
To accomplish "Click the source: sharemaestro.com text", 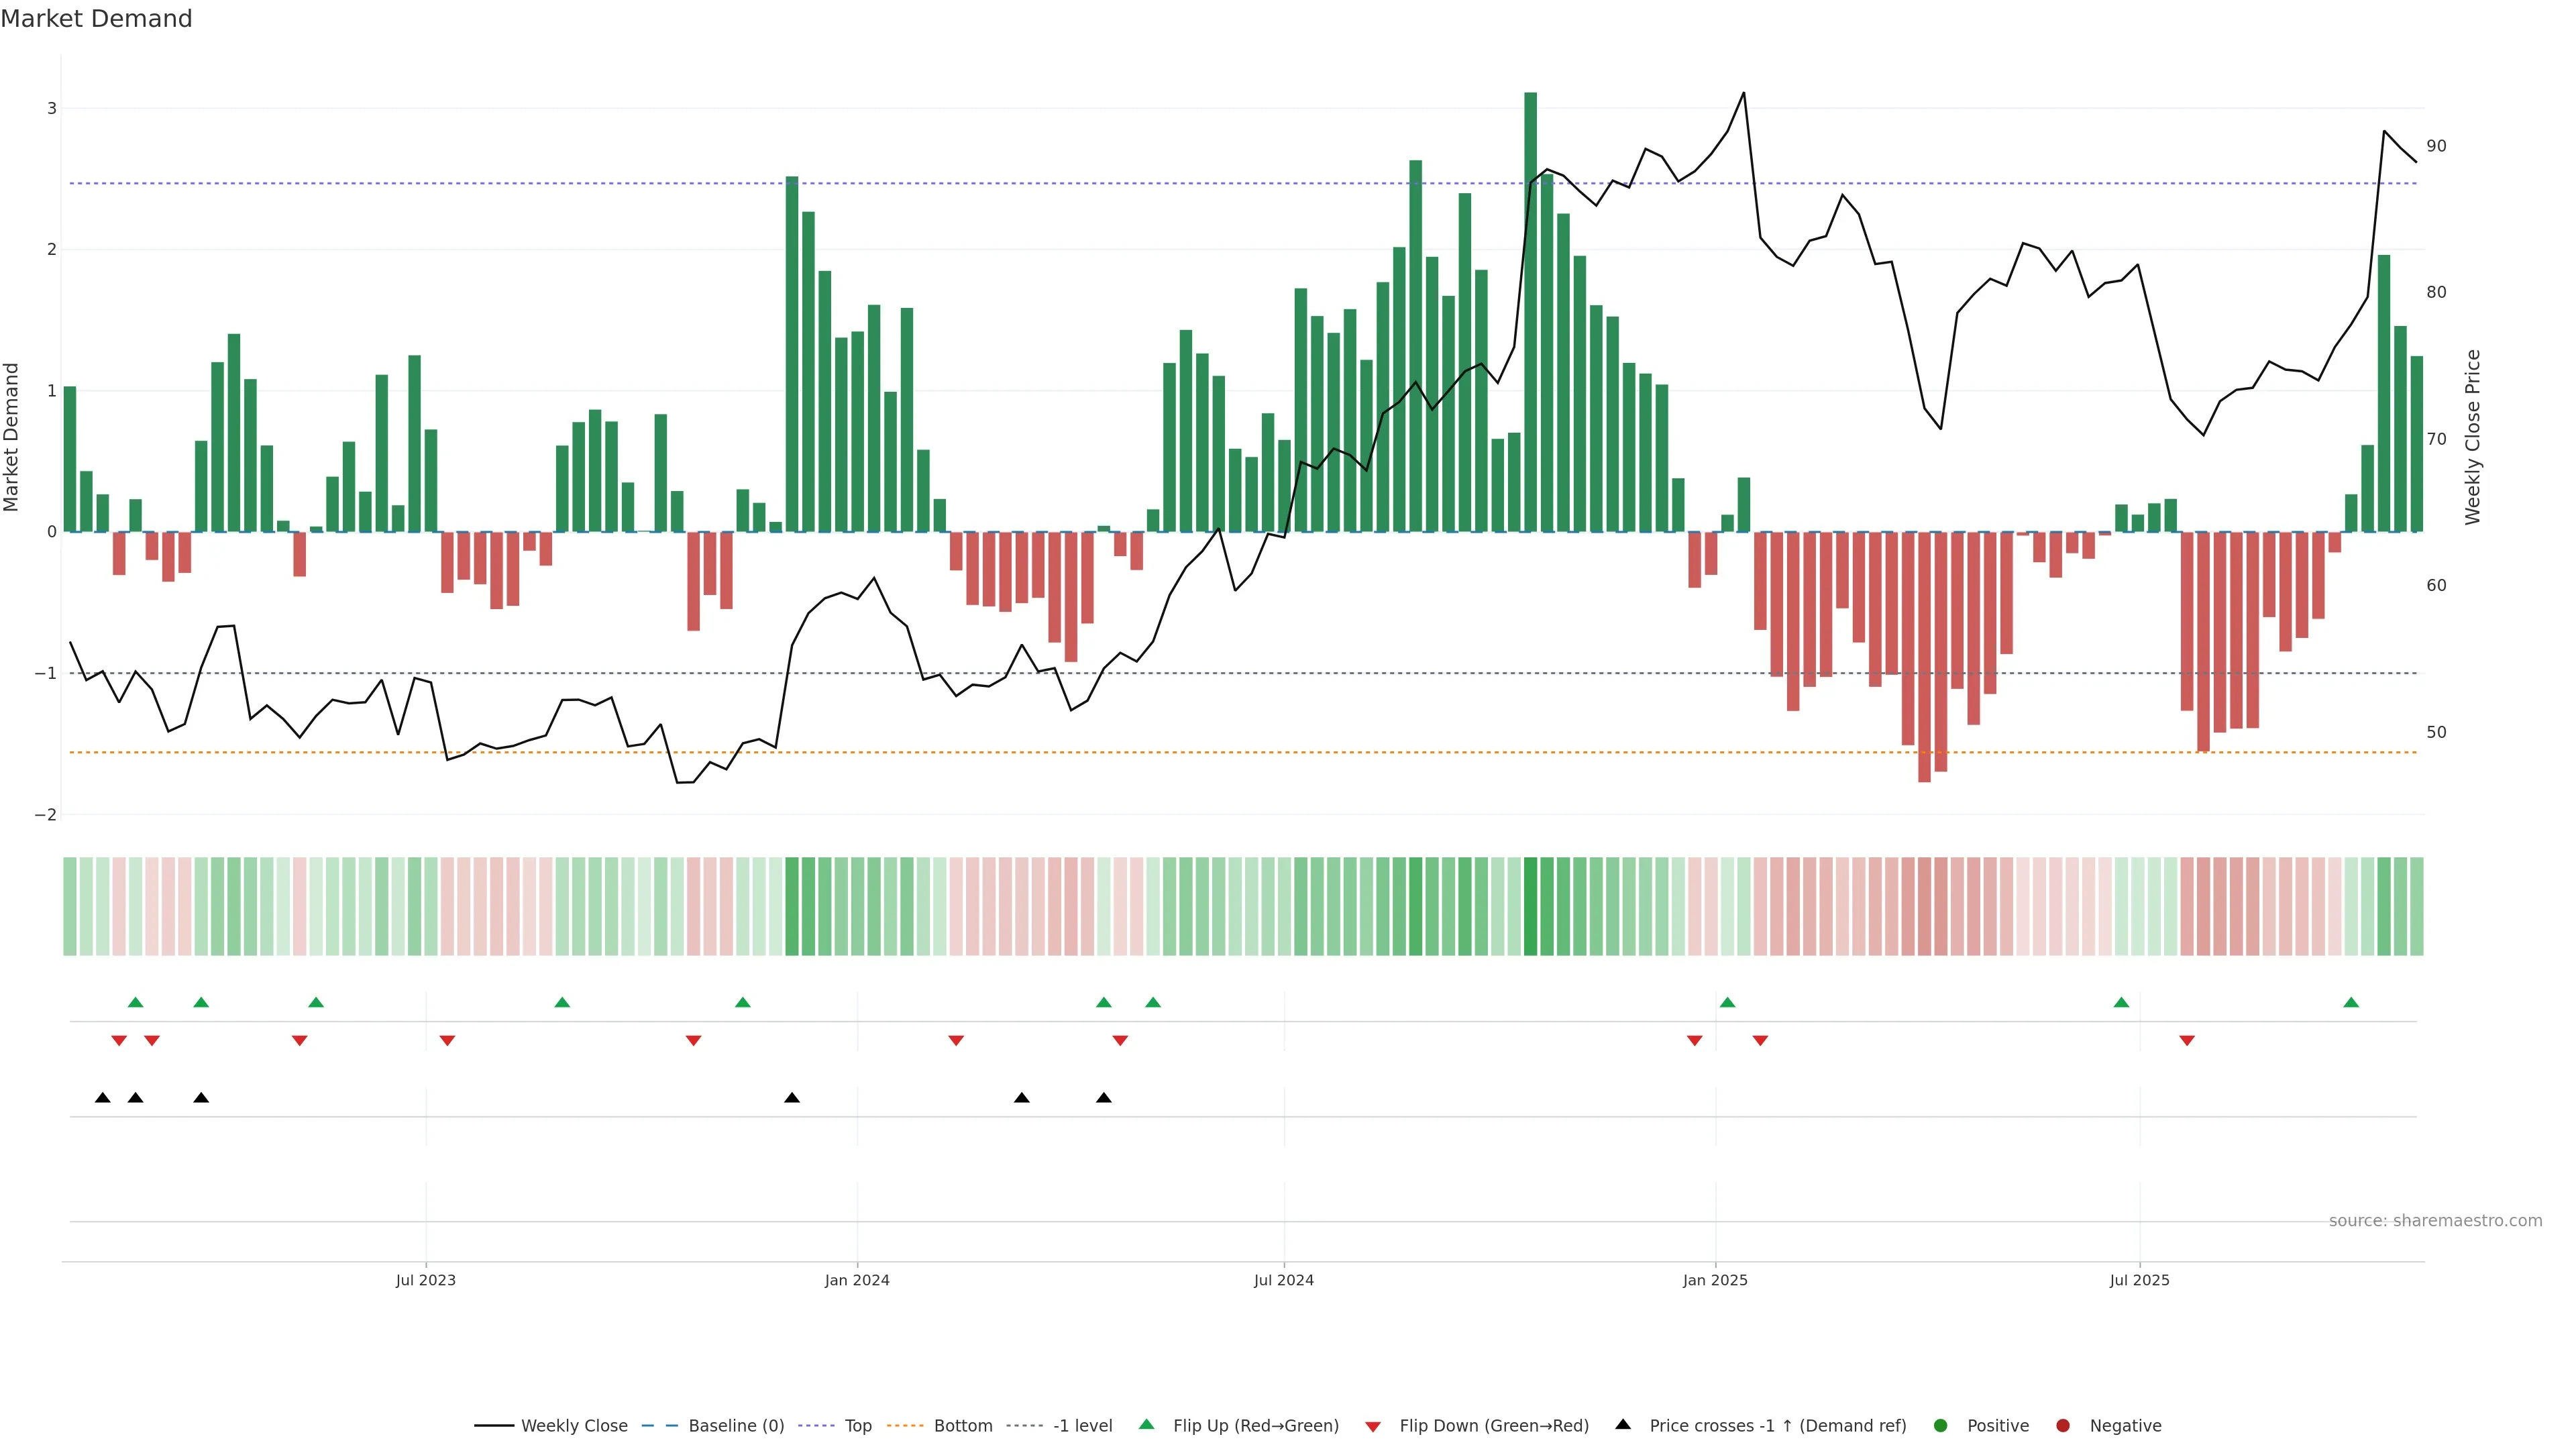I will click(2435, 1220).
